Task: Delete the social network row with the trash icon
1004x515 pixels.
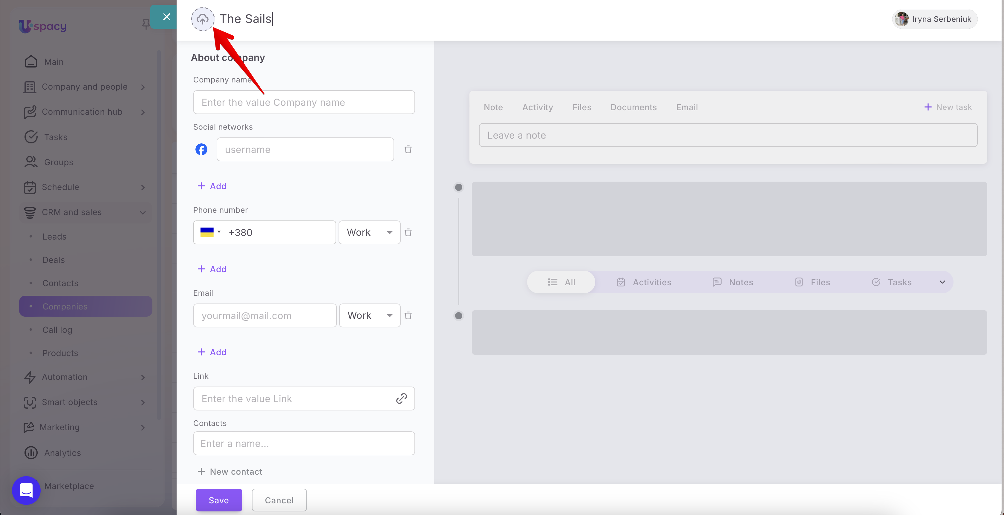Action: tap(408, 149)
